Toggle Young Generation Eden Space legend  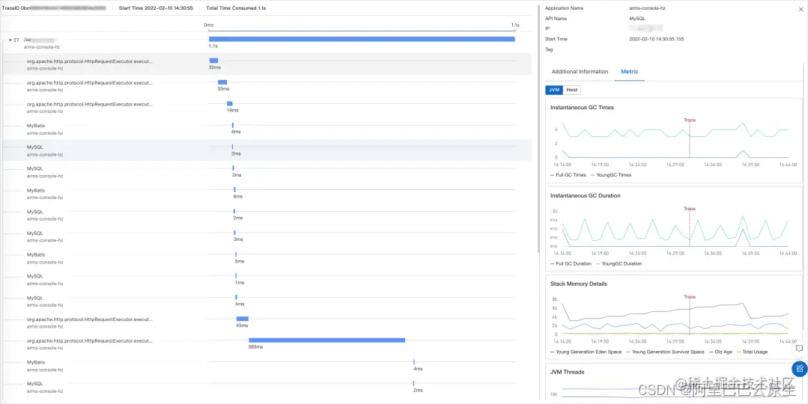(586, 352)
